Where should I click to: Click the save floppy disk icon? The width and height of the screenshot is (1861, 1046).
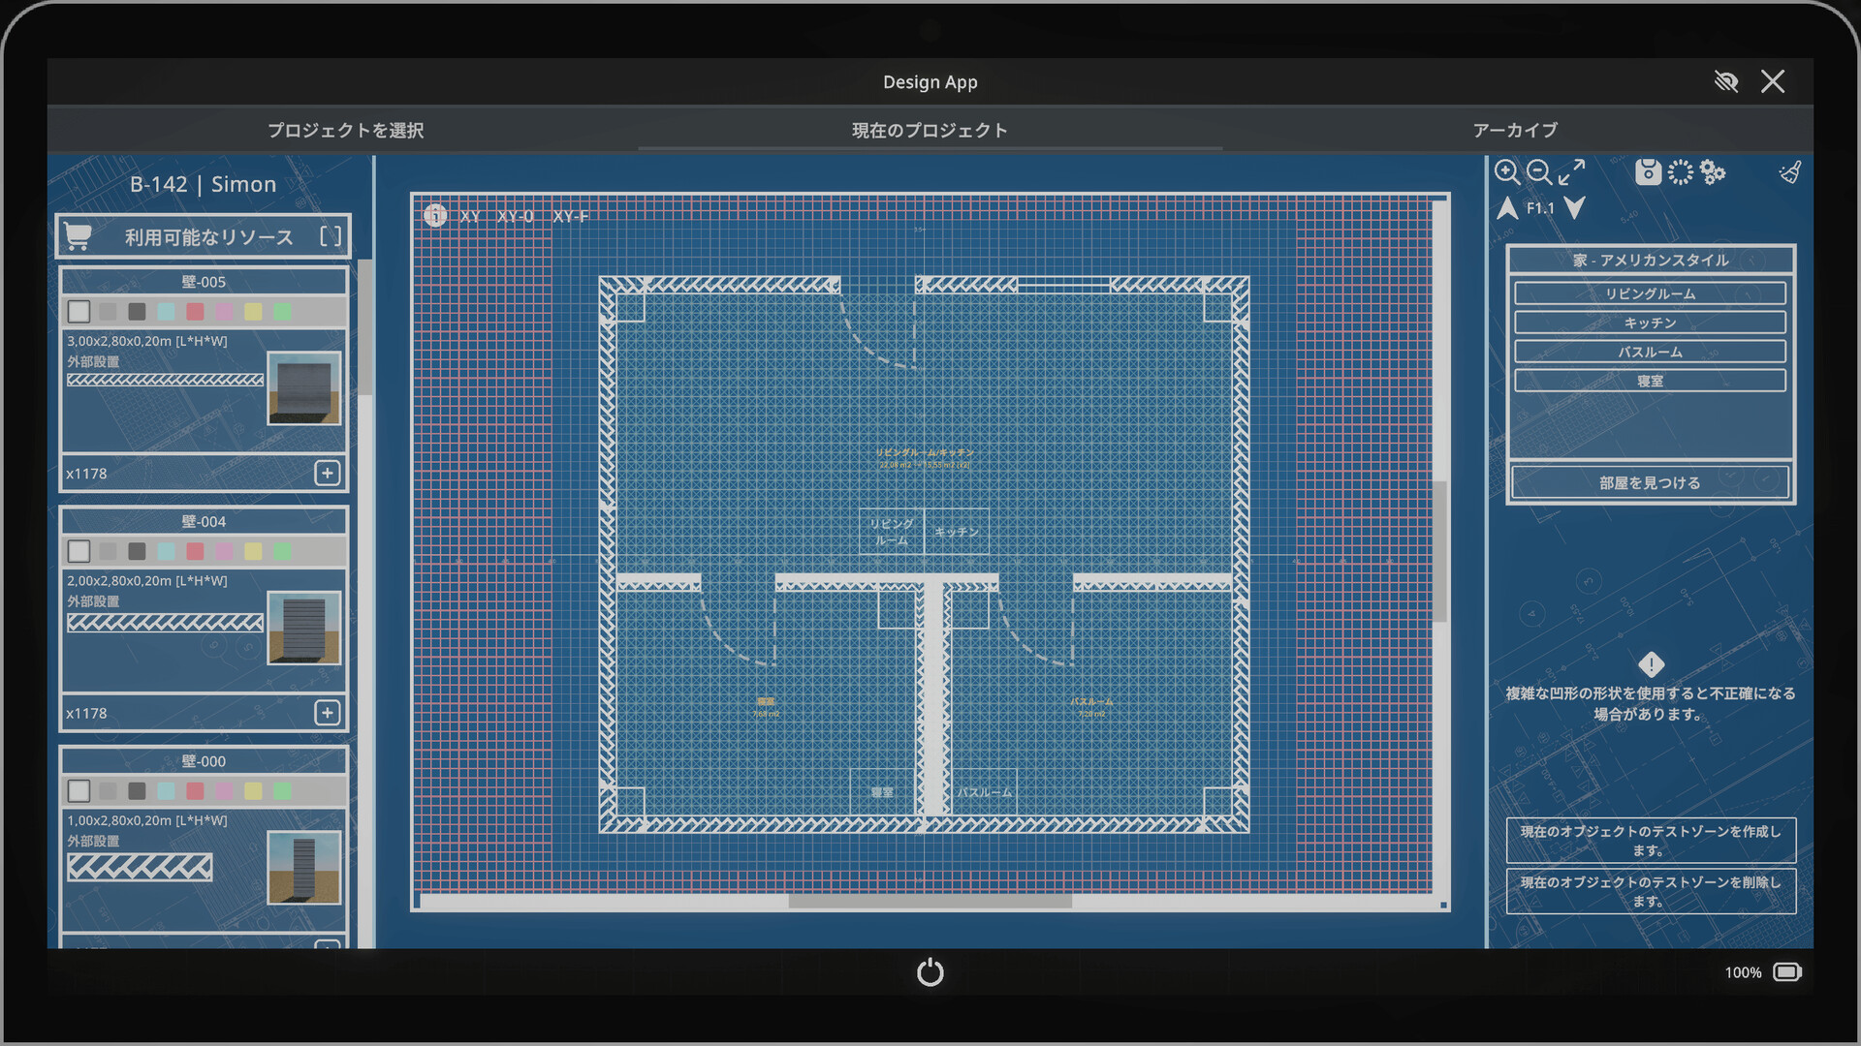[x=1648, y=172]
